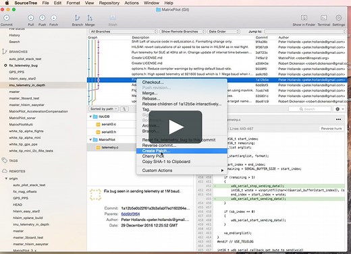Image resolution: width=351 pixels, height=254 pixels.
Task: Open repository Settings gear
Action: 338,18
